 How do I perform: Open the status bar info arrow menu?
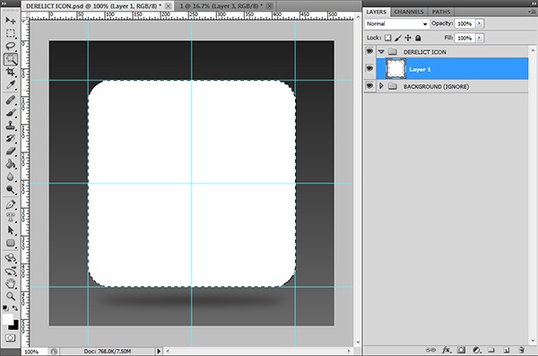159,352
